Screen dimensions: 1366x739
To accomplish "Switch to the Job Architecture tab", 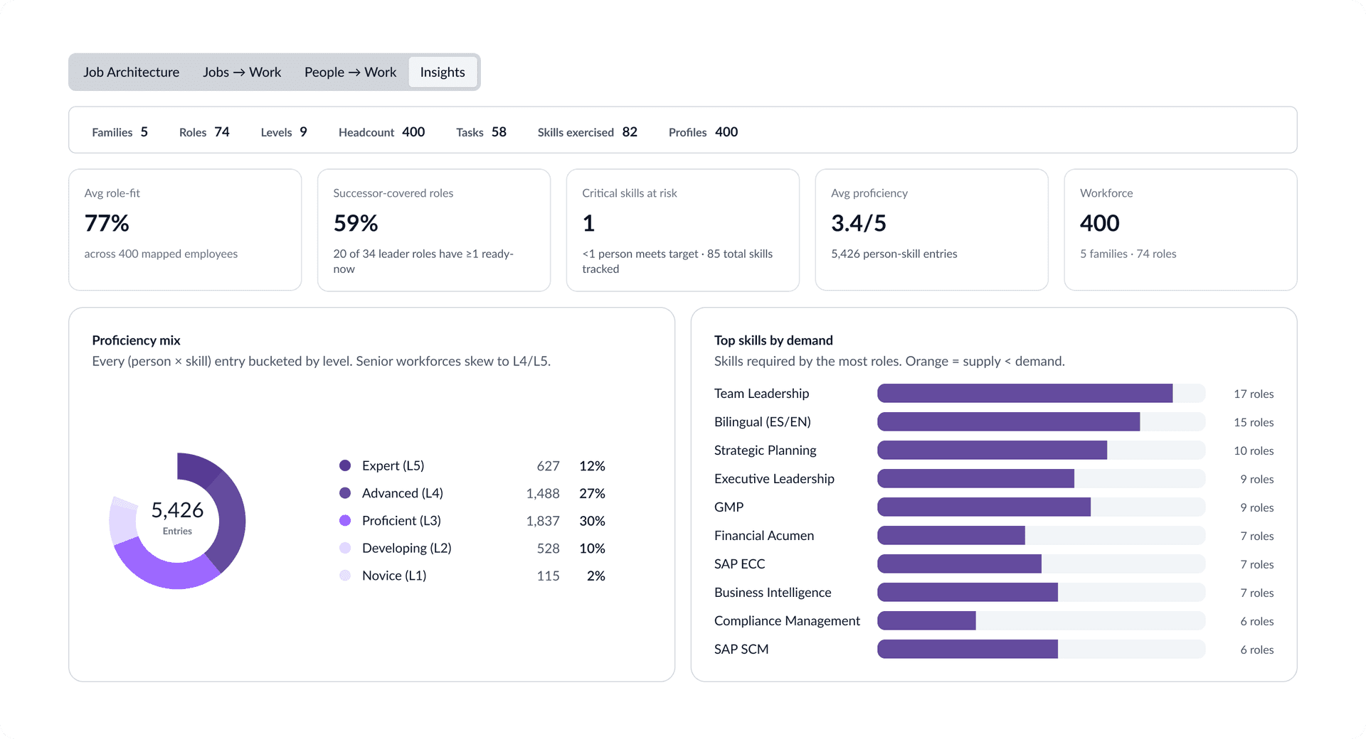I will [x=131, y=72].
